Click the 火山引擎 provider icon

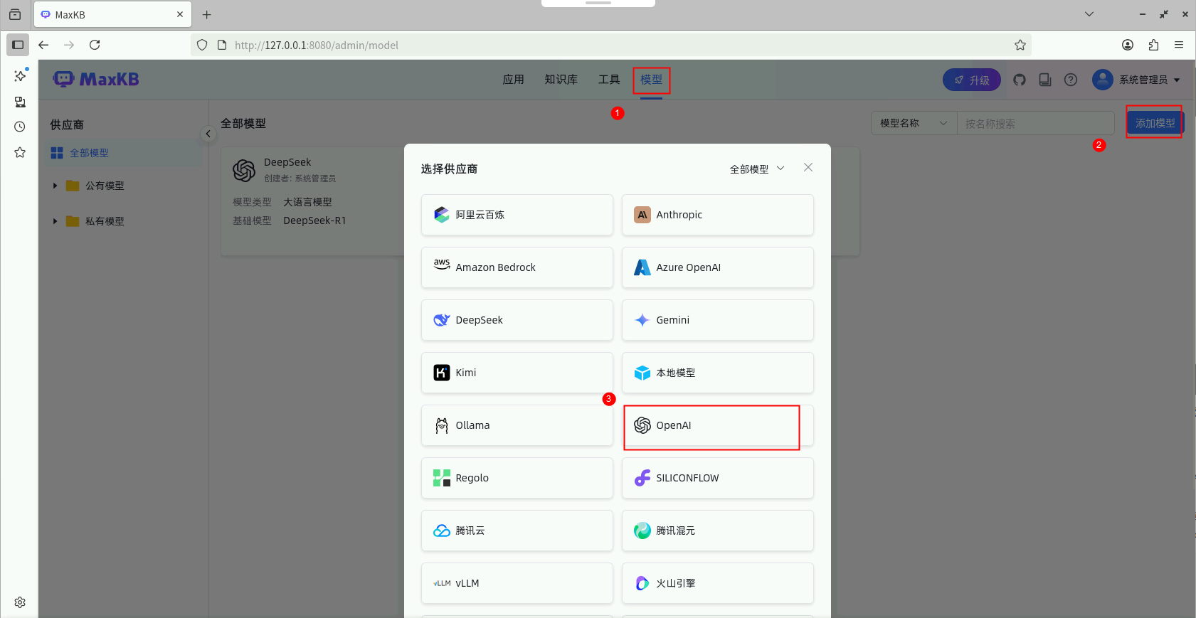642,583
